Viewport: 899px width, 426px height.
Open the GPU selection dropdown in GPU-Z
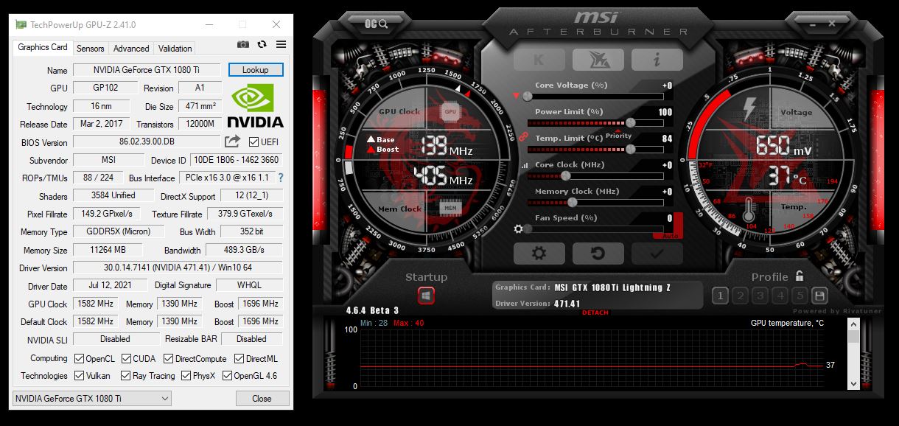click(92, 399)
